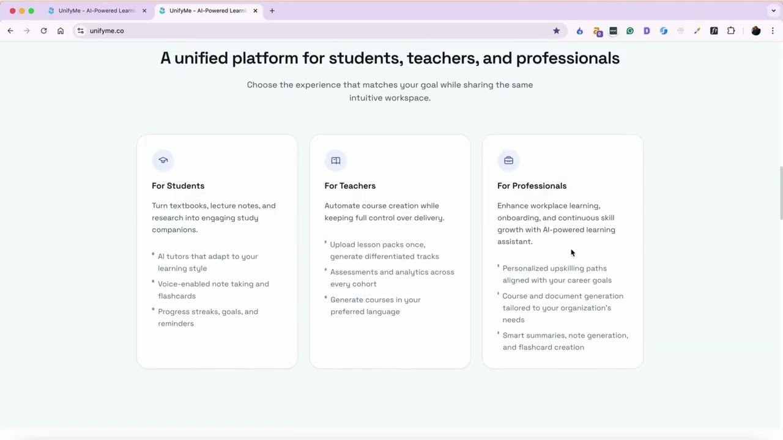The width and height of the screenshot is (783, 440).
Task: Go to the browser home page
Action: (x=61, y=31)
